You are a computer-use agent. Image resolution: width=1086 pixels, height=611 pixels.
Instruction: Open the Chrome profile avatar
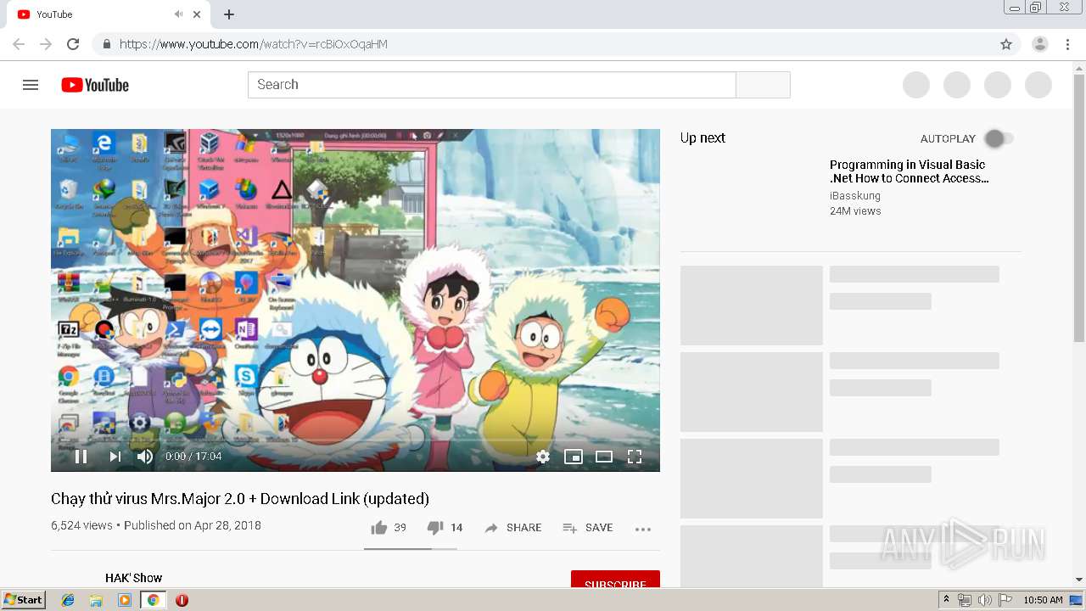click(1039, 44)
